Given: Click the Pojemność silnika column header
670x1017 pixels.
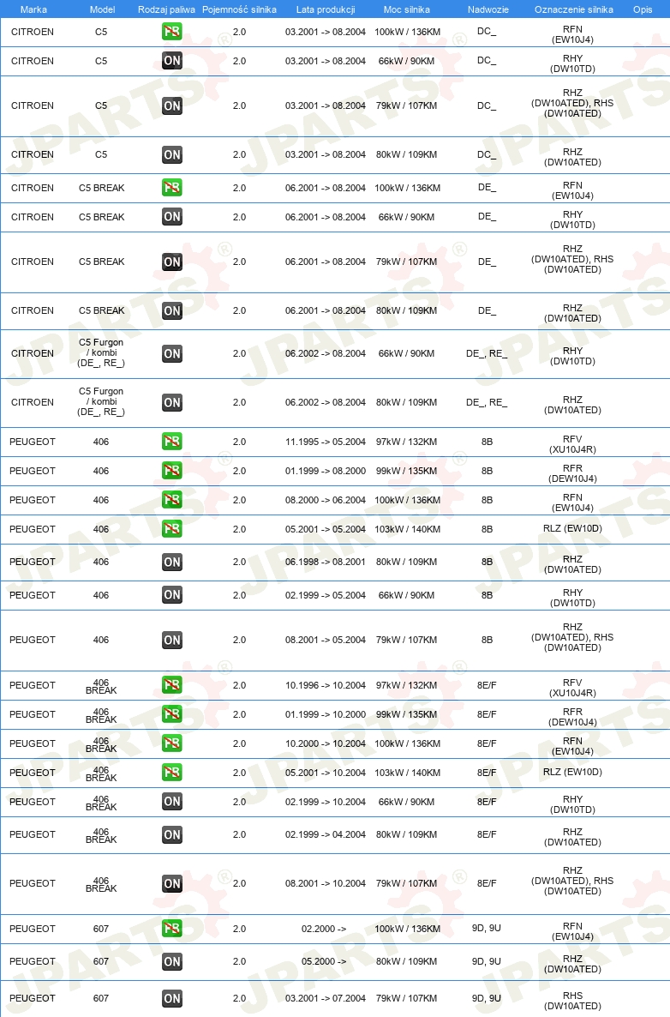Looking at the screenshot, I should pos(239,9).
